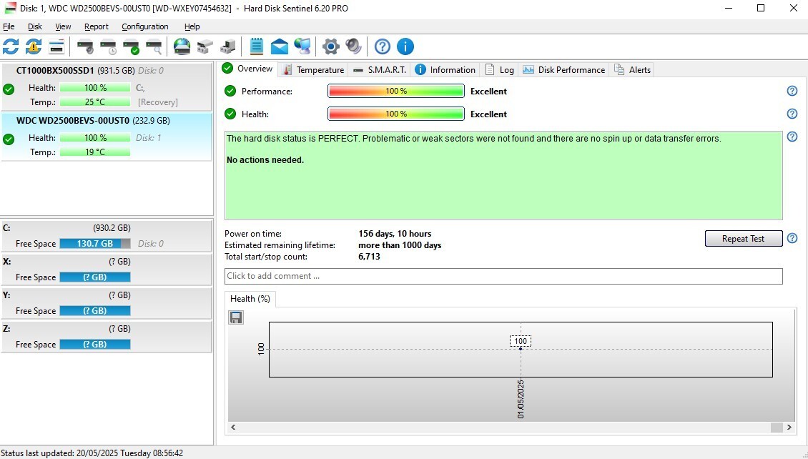Click the 100 data point on health graph
Image resolution: width=808 pixels, height=459 pixels.
coord(521,349)
